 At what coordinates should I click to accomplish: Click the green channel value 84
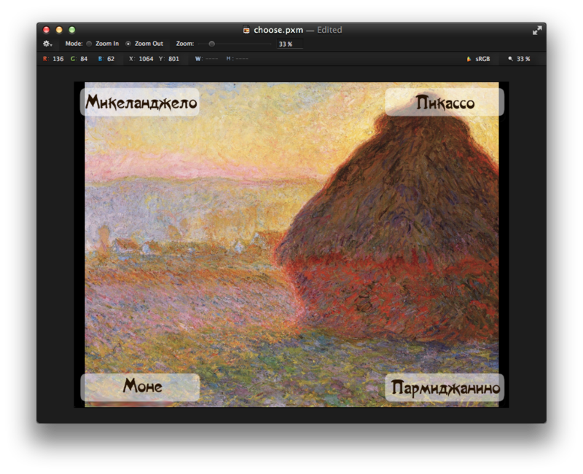pos(84,59)
